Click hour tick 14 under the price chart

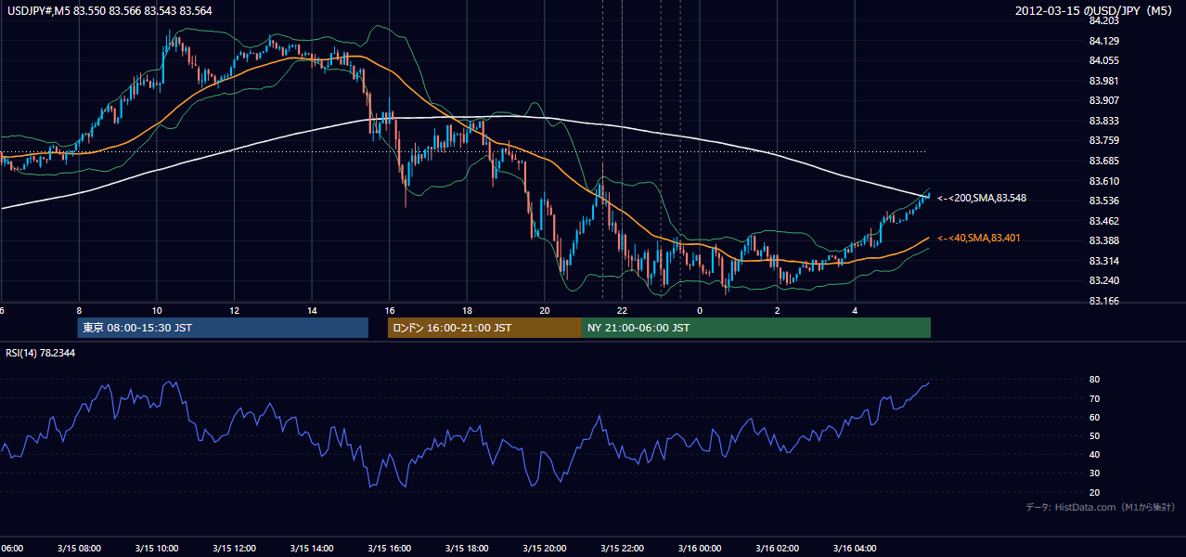(x=312, y=310)
